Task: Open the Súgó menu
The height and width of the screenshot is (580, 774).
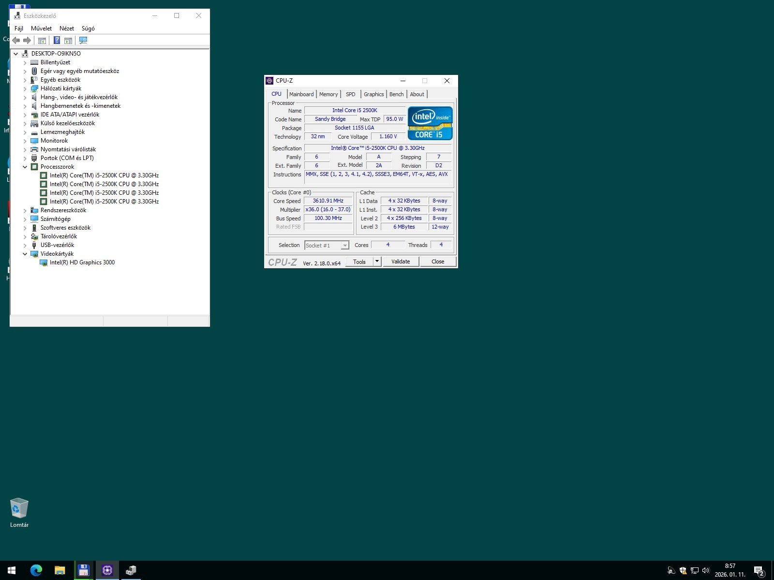Action: click(x=88, y=29)
